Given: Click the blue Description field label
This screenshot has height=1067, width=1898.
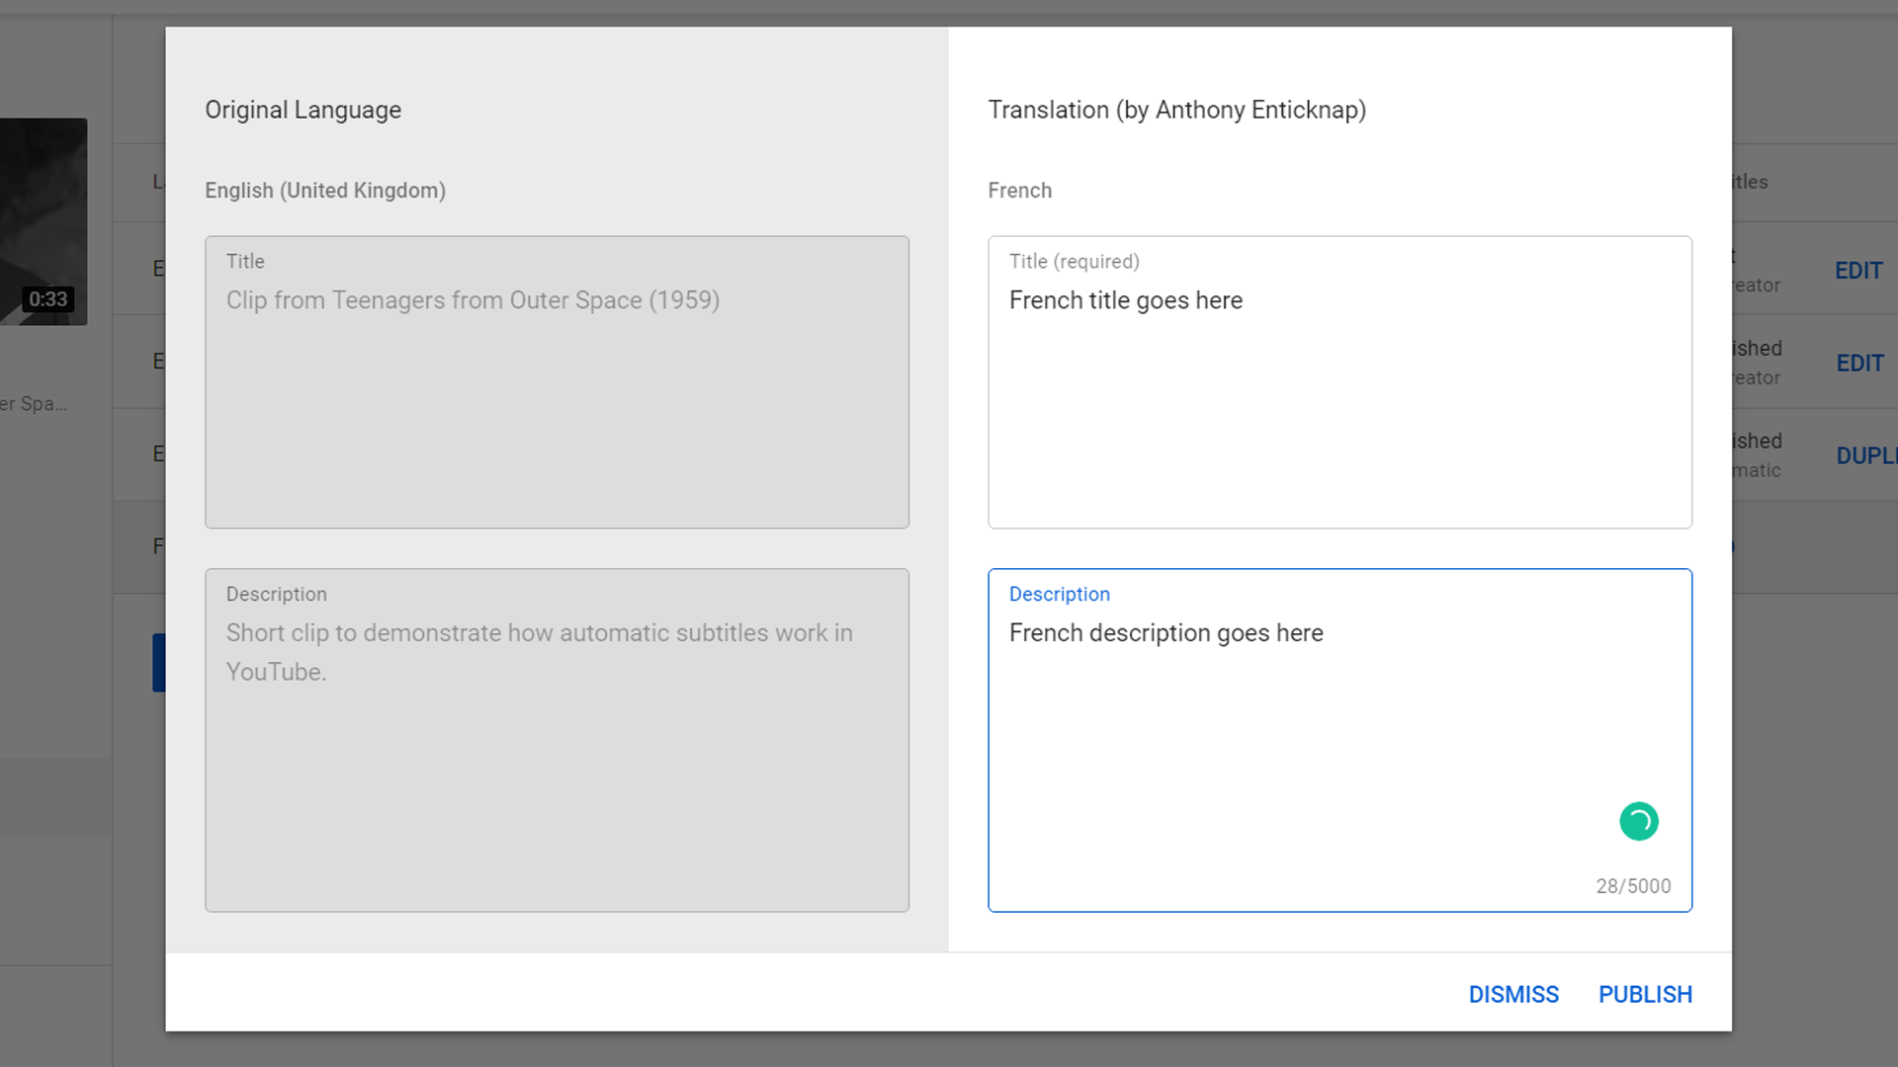Looking at the screenshot, I should [x=1059, y=594].
